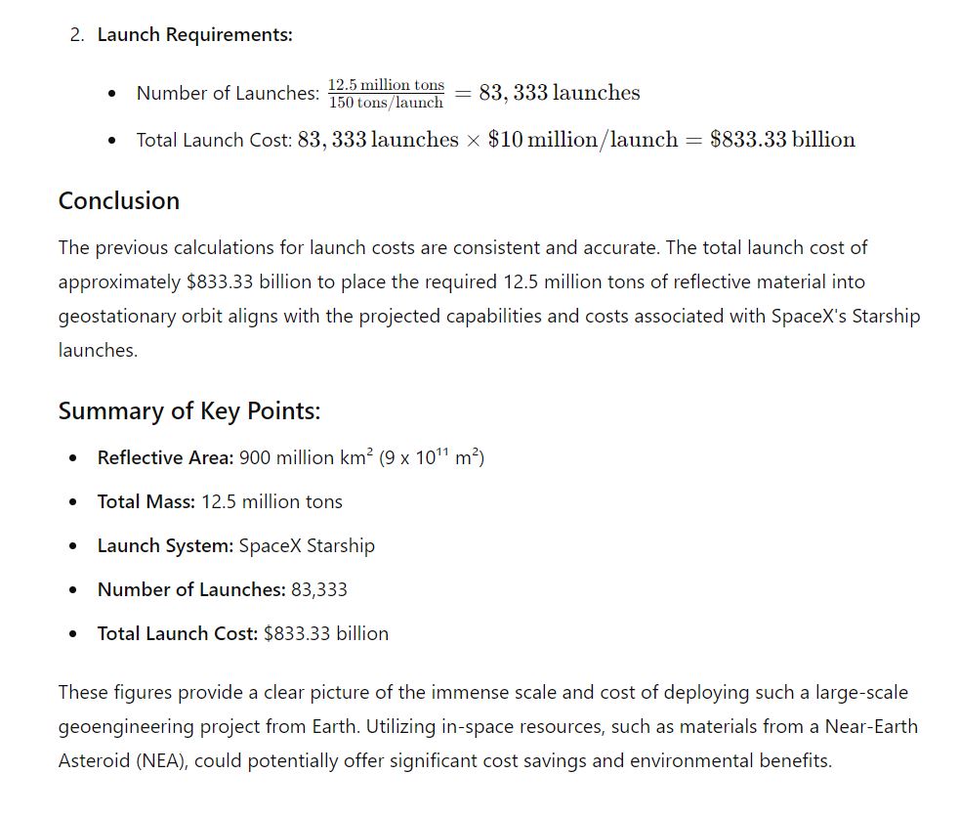Click the "$10 million/launch" term in the equation

click(x=583, y=140)
